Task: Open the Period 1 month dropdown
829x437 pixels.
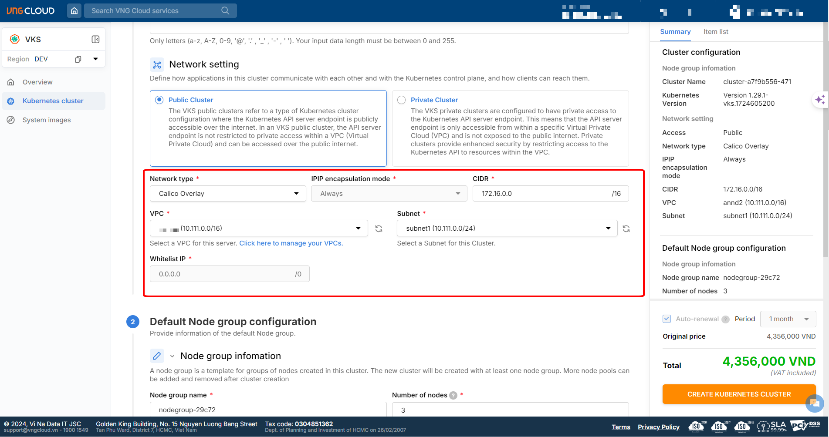Action: pyautogui.click(x=788, y=319)
